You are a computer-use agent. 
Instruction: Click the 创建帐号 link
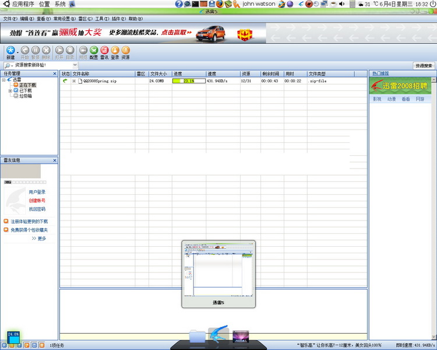[x=37, y=200]
